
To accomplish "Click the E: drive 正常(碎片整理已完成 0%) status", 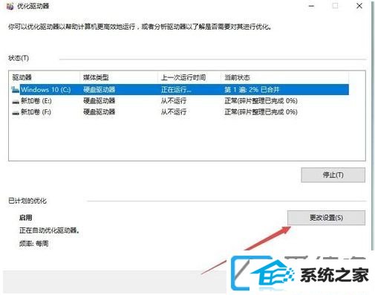I will pyautogui.click(x=261, y=101).
